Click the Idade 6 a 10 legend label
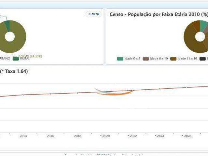 (x=159, y=58)
